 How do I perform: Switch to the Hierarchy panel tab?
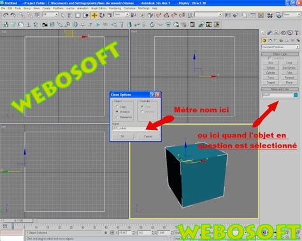coord(277,32)
